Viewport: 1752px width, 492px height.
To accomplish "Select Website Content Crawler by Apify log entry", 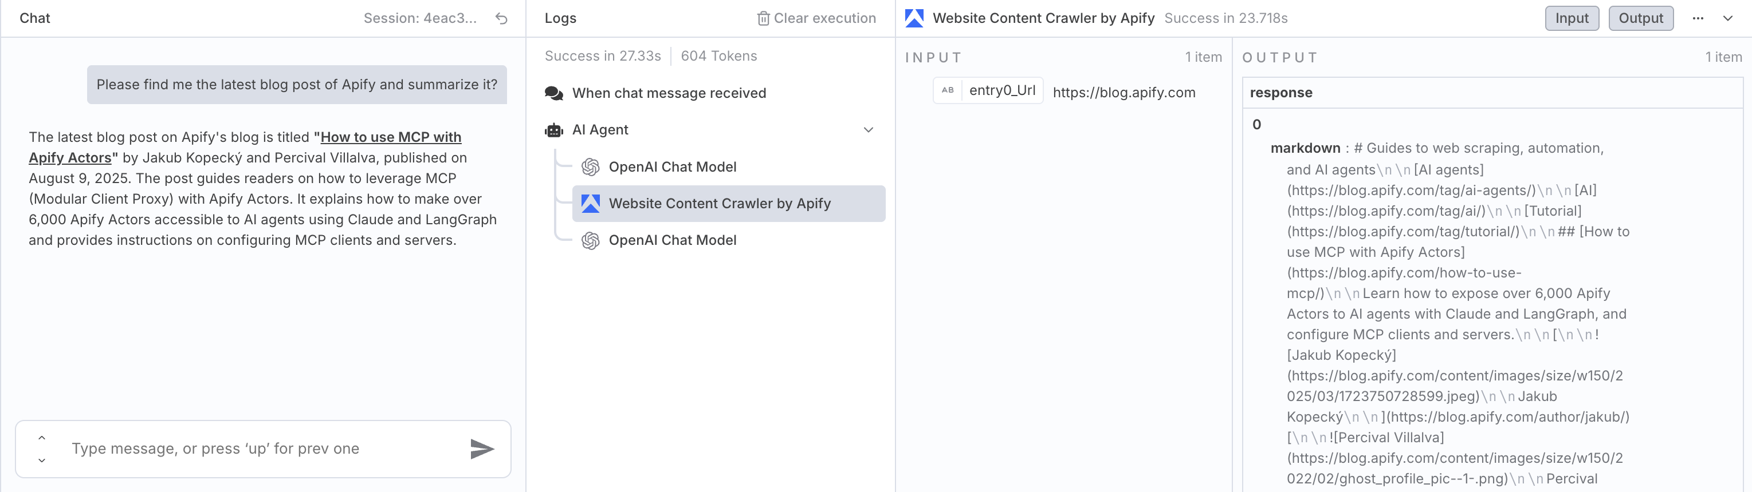I will (720, 203).
